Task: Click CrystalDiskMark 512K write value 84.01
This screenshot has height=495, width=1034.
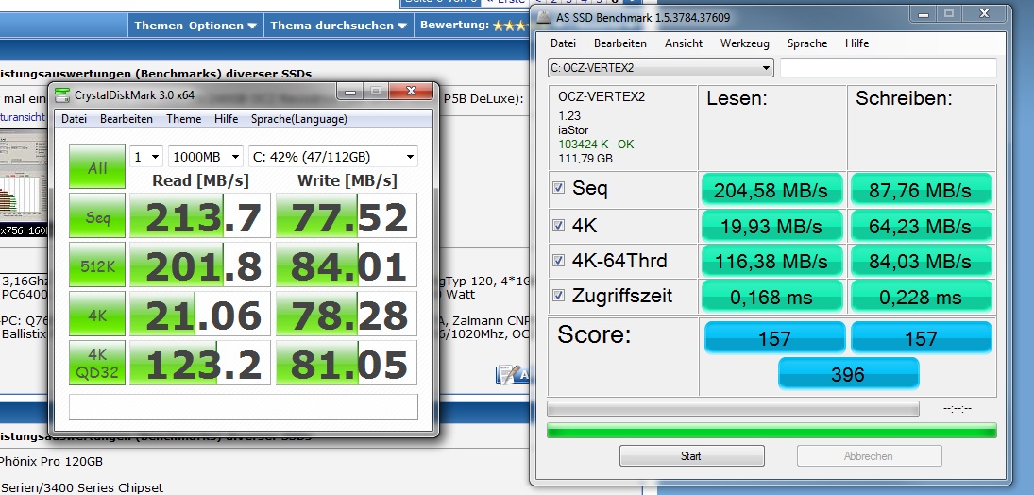Action: pos(347,265)
